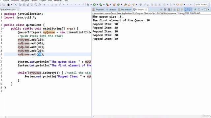Open the New Java Class dropdown arrow
The width and height of the screenshot is (211, 118).
[x=121, y=5]
